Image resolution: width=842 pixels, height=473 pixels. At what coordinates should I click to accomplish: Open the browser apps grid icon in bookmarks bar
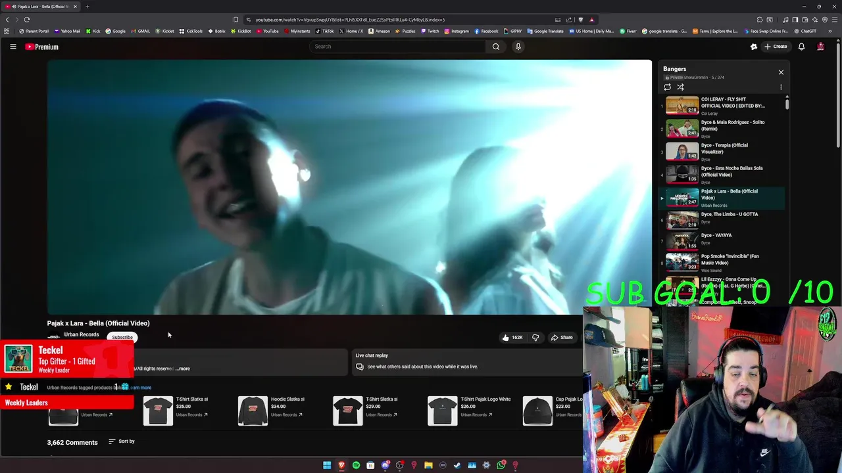7,31
